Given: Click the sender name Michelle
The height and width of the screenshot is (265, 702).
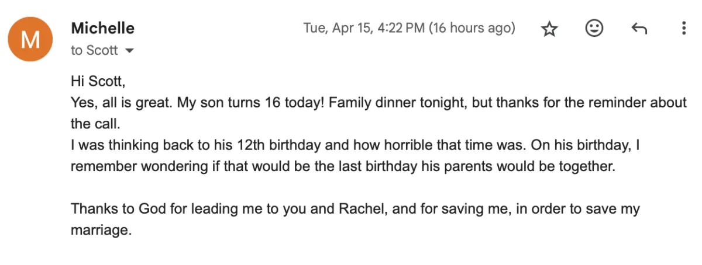Looking at the screenshot, I should point(102,28).
